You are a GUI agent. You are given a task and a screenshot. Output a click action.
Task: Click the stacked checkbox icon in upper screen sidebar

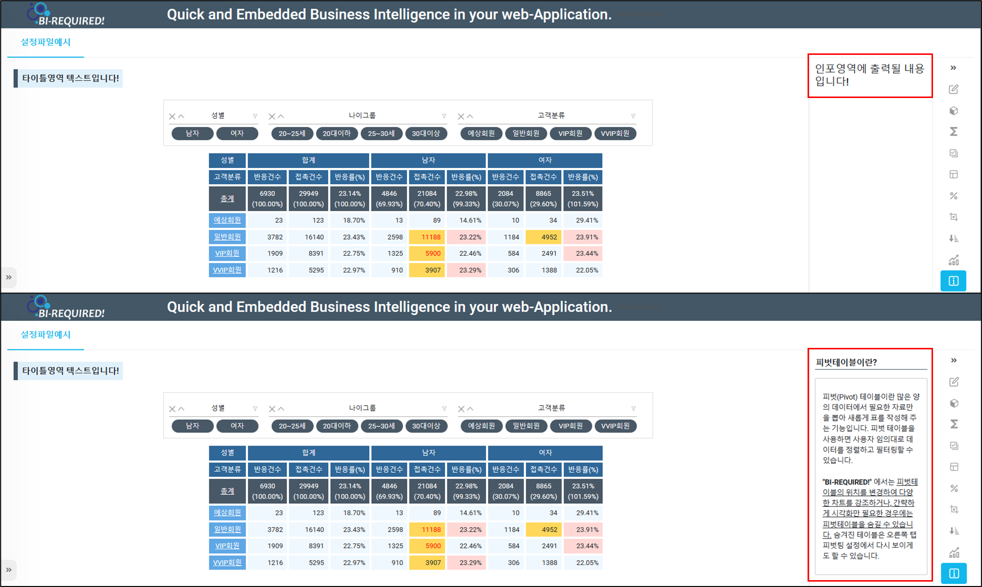pos(954,153)
